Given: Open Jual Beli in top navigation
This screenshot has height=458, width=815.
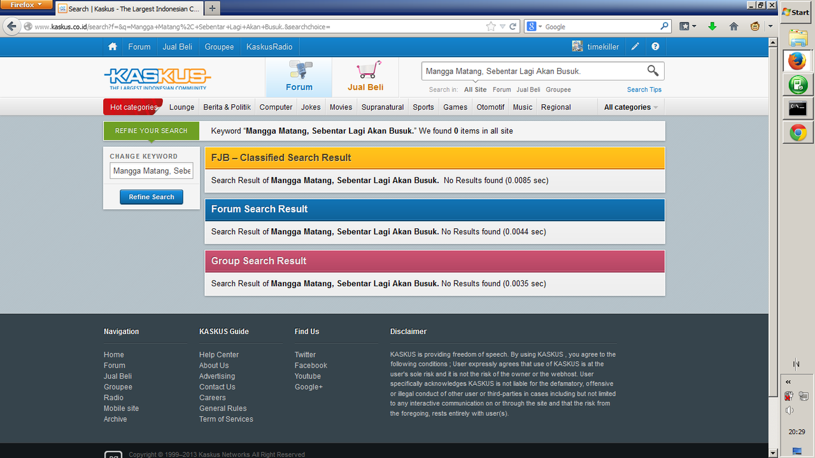Looking at the screenshot, I should coord(178,46).
